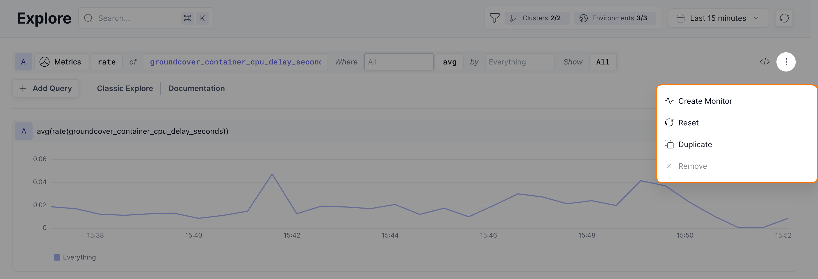Select Create Monitor from the menu

(705, 101)
